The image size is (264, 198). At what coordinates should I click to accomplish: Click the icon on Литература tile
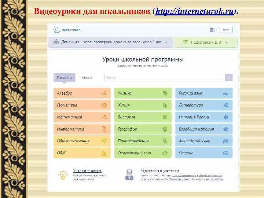(x=226, y=105)
